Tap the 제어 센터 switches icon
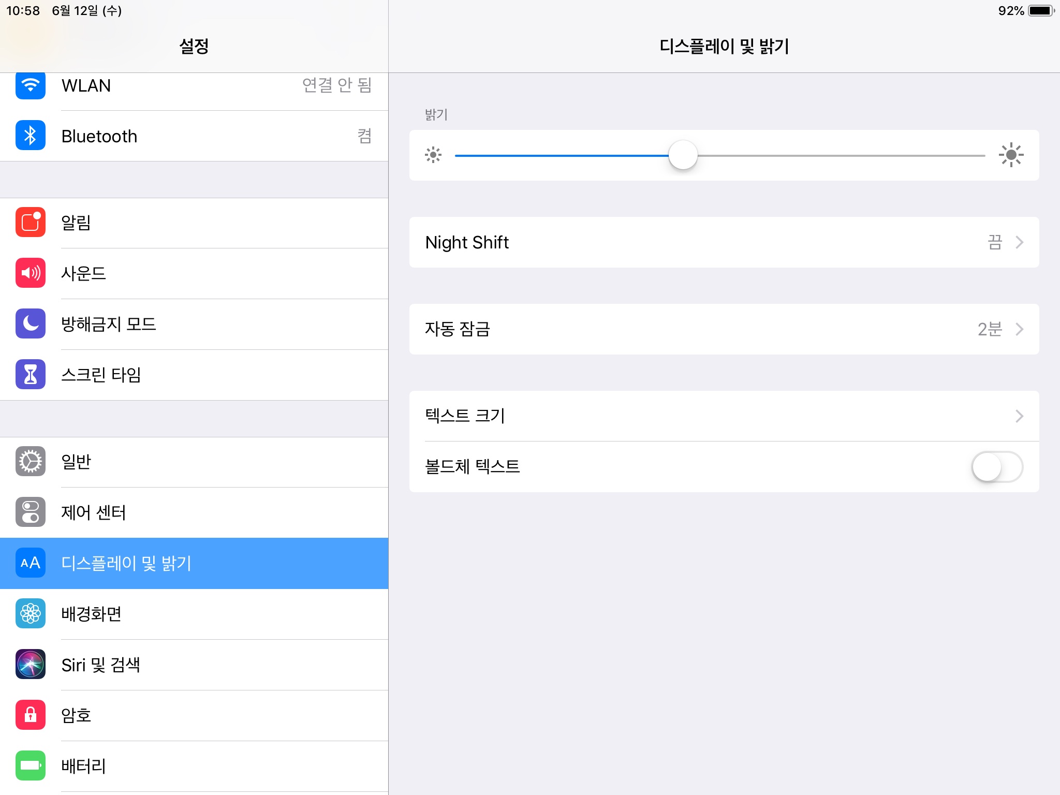 [31, 512]
